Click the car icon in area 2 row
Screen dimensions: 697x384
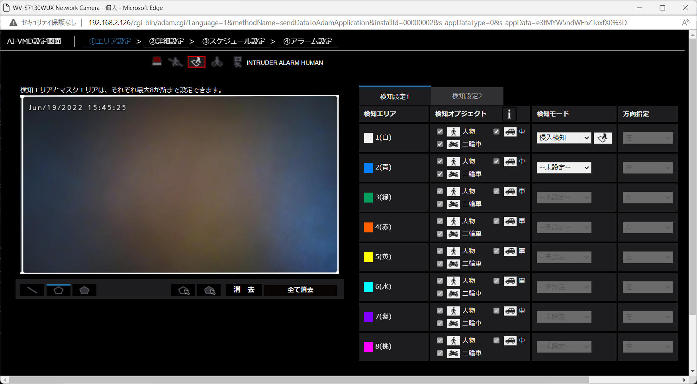pos(510,162)
